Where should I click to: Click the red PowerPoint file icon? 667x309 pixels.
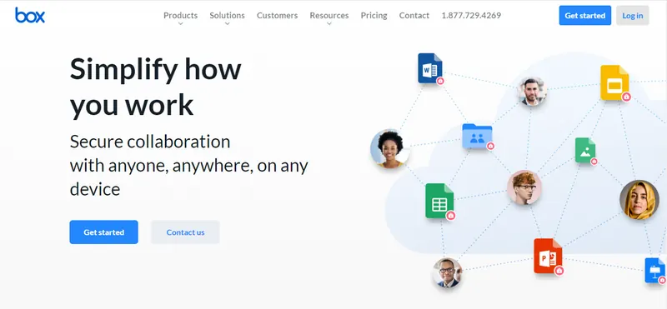coord(548,256)
